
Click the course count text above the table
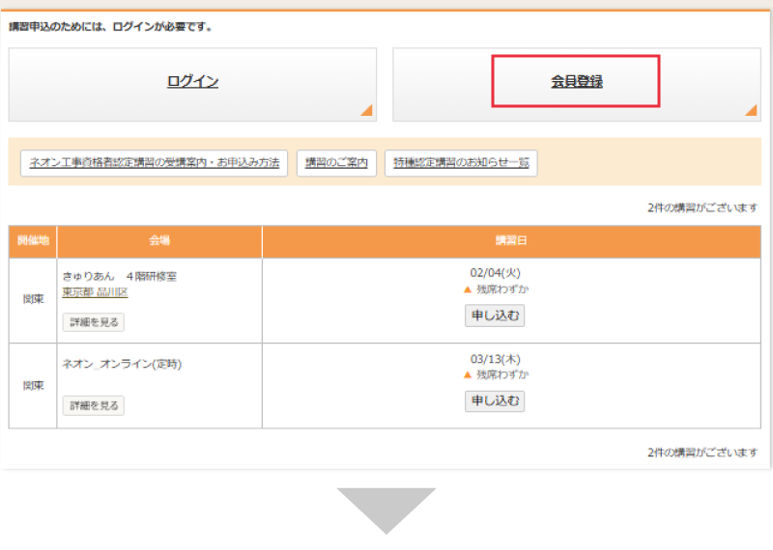tap(701, 207)
